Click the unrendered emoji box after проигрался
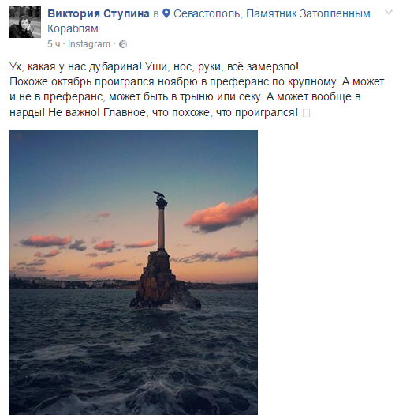 (306, 113)
